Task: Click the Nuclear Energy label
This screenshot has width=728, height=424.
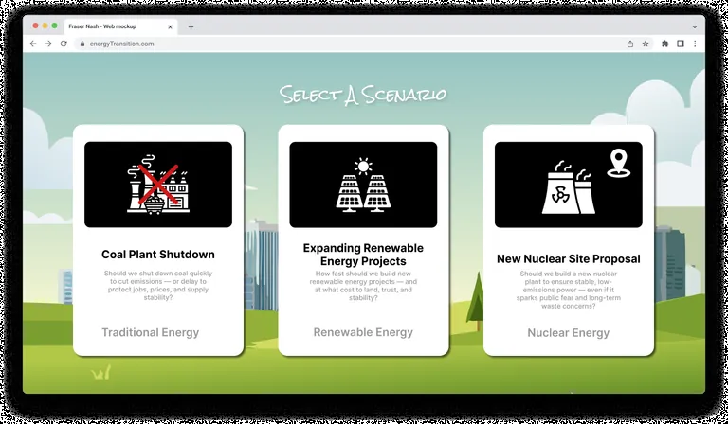Action: click(x=569, y=333)
